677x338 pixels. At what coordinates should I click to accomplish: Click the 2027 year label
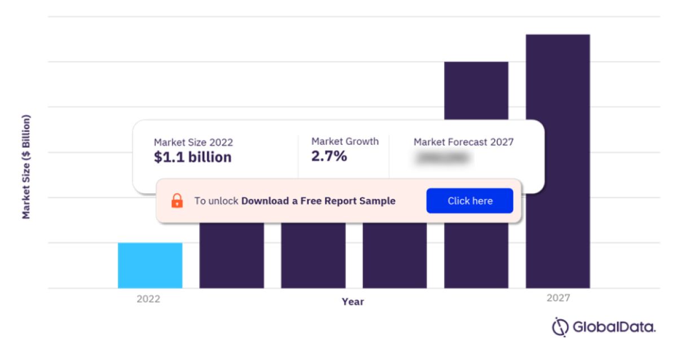coord(557,298)
